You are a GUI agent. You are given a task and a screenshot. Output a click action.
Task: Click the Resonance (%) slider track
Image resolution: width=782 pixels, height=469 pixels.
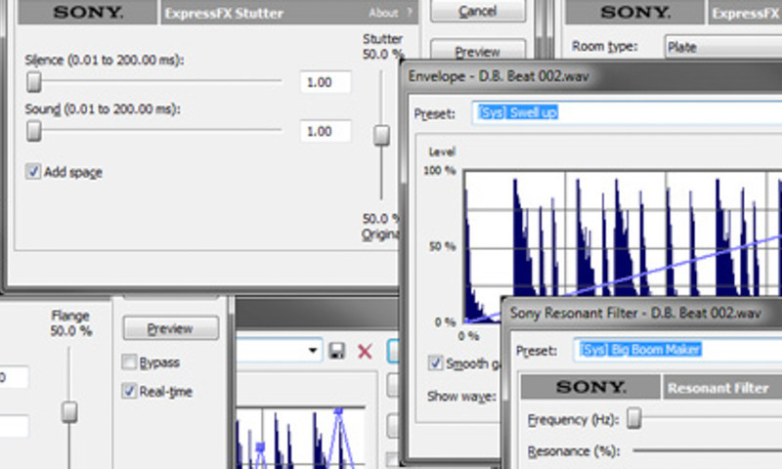click(707, 450)
